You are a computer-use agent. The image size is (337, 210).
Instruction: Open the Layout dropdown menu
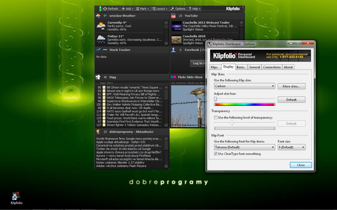[x=160, y=9]
